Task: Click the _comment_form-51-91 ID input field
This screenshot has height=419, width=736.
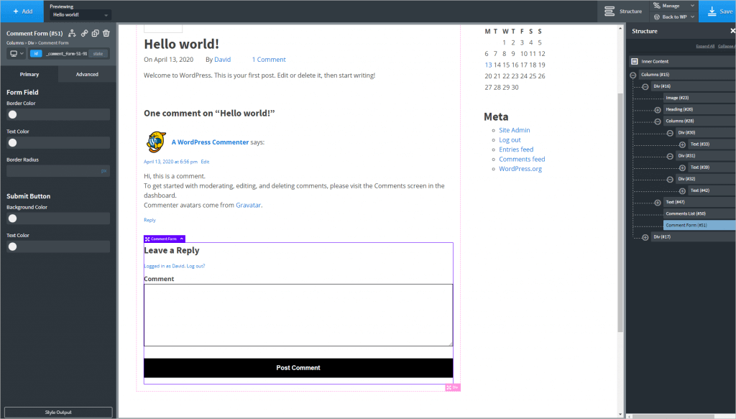Action: (66, 53)
